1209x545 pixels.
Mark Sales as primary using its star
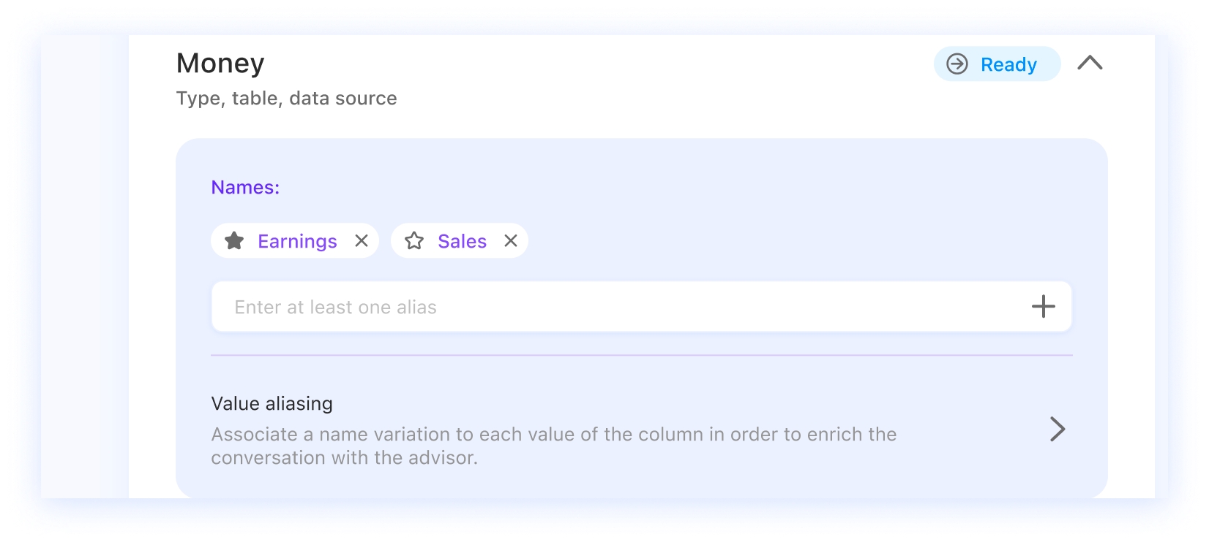(x=414, y=241)
